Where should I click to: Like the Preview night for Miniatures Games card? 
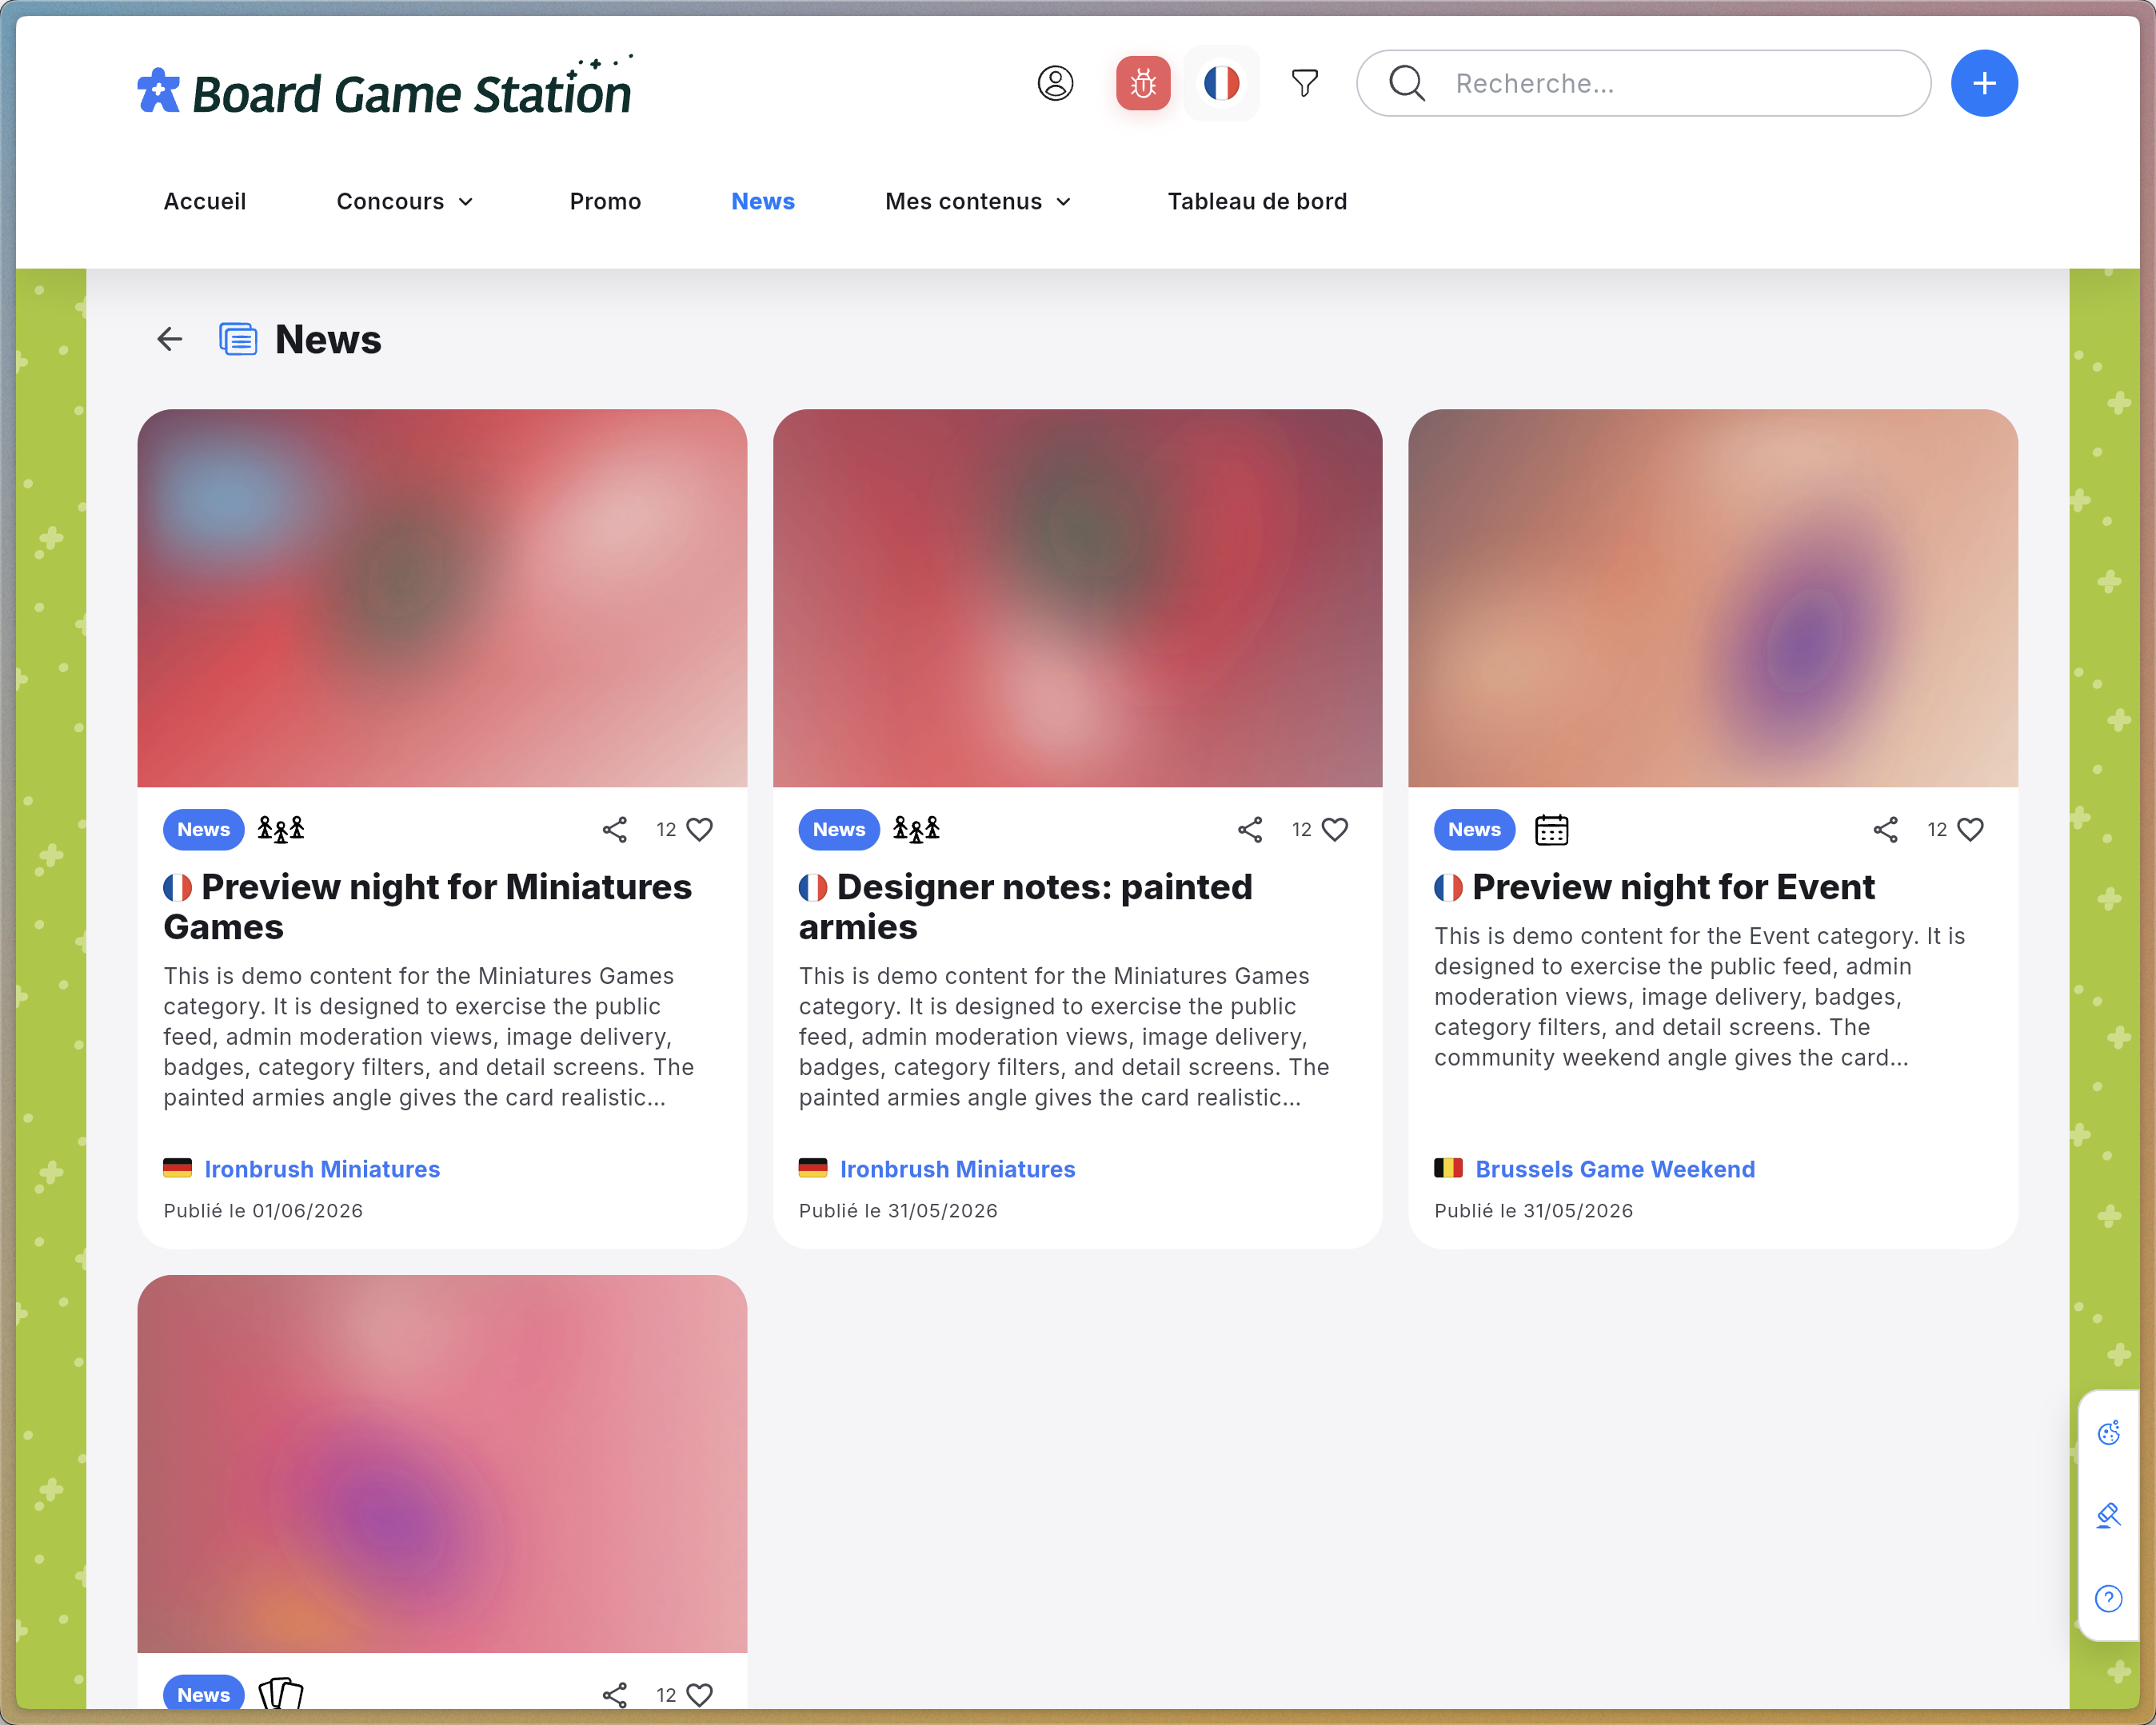click(699, 830)
